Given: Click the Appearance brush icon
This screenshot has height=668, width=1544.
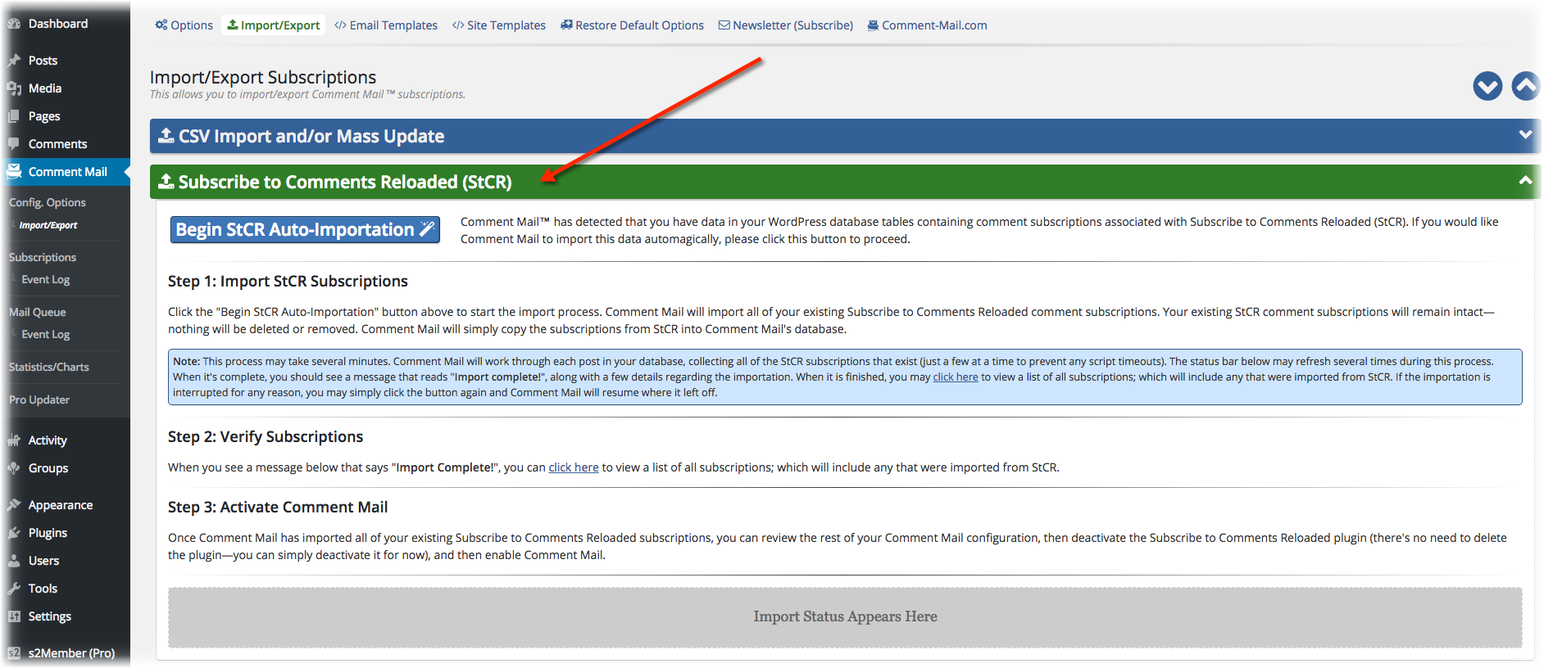Looking at the screenshot, I should pyautogui.click(x=14, y=505).
